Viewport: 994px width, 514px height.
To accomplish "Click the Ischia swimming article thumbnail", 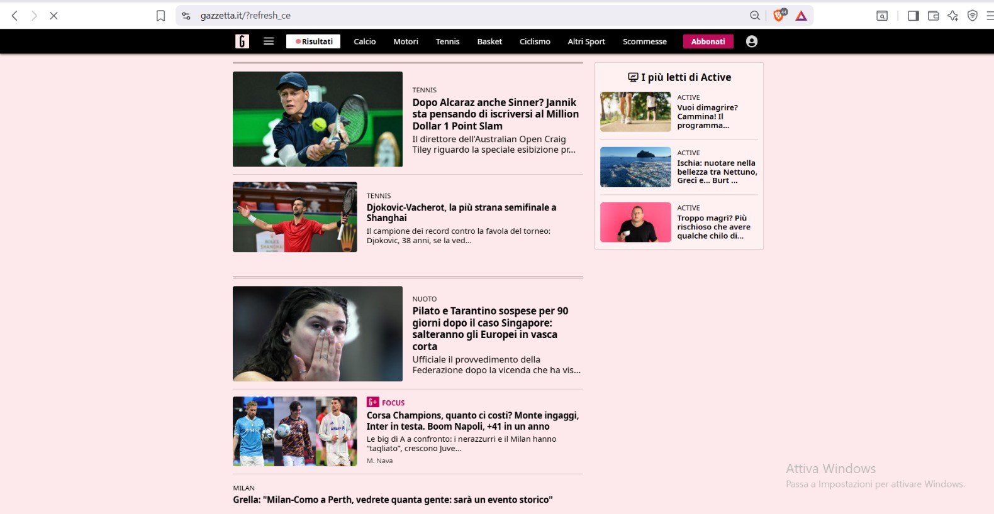I will (x=635, y=167).
